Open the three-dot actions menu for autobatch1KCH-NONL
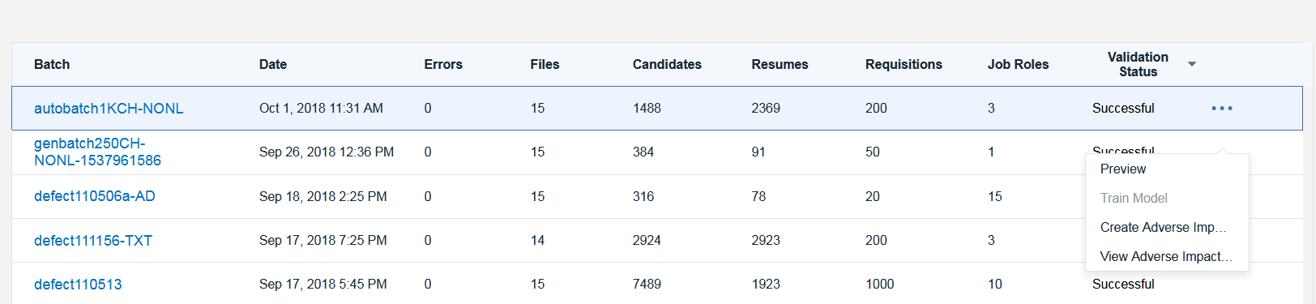1316x304 pixels. coord(1222,109)
